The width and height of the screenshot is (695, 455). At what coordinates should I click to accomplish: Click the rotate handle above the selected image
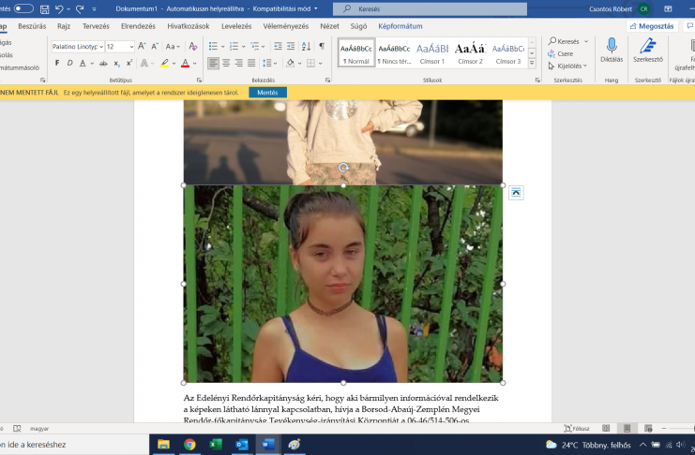point(343,168)
